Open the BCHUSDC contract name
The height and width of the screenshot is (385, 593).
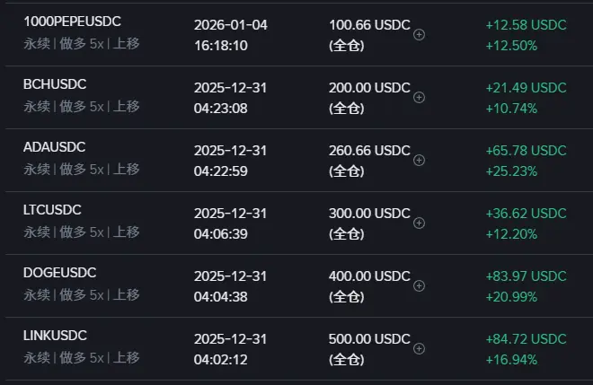[x=55, y=84]
